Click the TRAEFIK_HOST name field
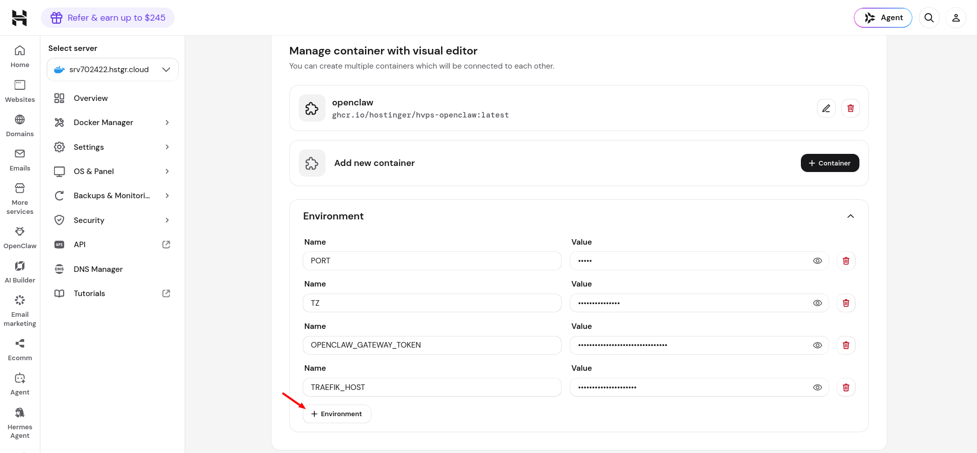This screenshot has width=977, height=453. [432, 387]
